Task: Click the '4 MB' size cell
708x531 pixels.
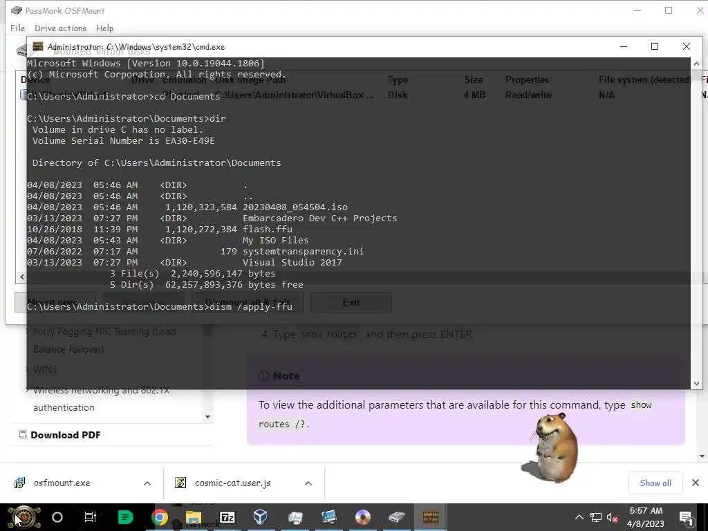Action: tap(474, 95)
